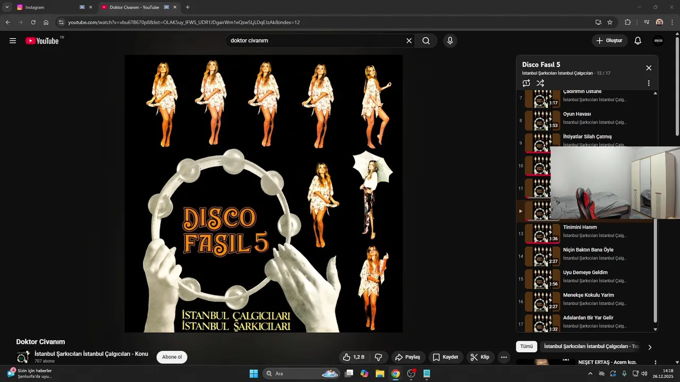680x382 pixels.
Task: Shuffle the Disco Fasıl 5 playlist
Action: pos(540,83)
